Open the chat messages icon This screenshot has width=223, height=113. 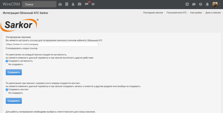tap(194, 4)
